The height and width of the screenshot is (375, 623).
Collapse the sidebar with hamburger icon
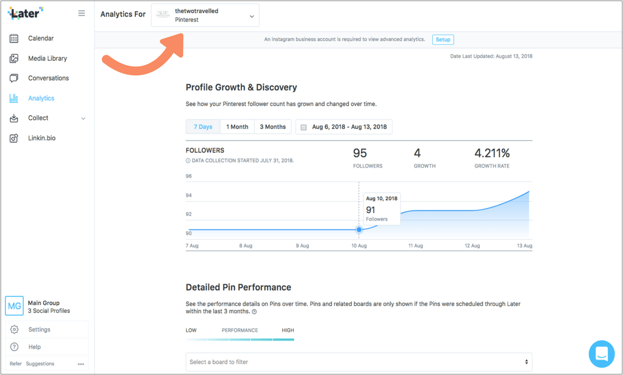point(81,13)
